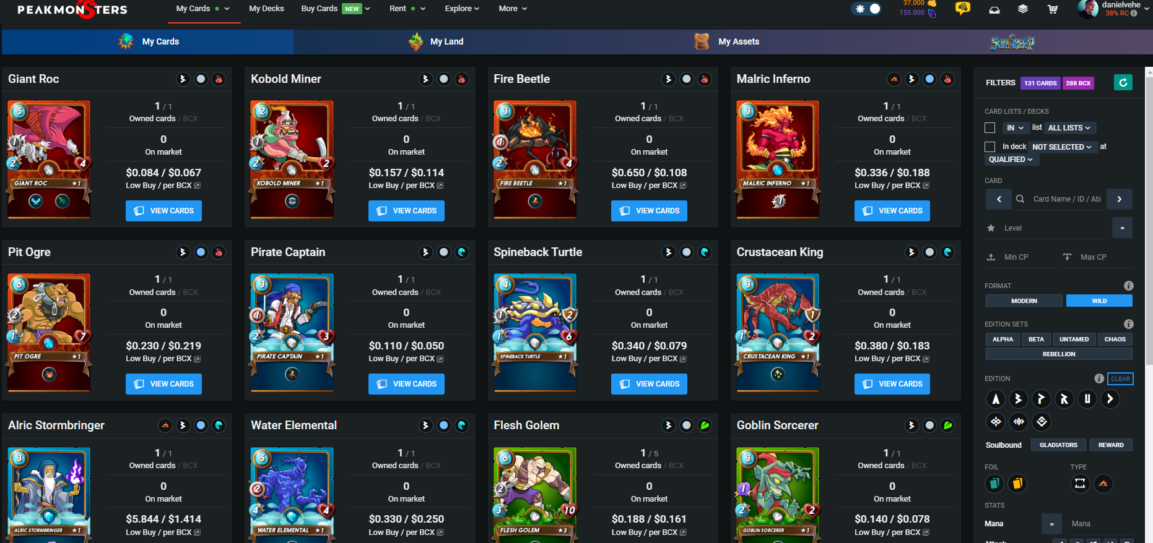Switch to My Assets tab
This screenshot has height=543, width=1153.
727,41
